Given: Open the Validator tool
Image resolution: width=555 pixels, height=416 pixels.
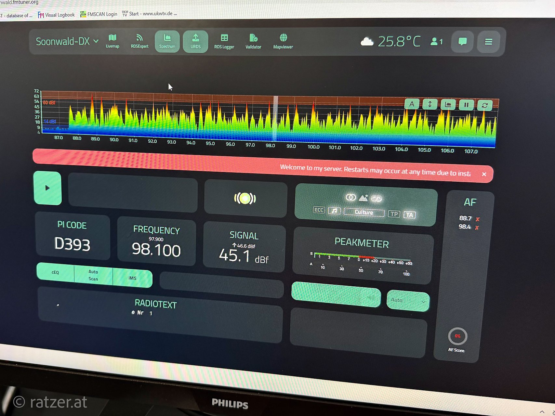Looking at the screenshot, I should point(253,42).
